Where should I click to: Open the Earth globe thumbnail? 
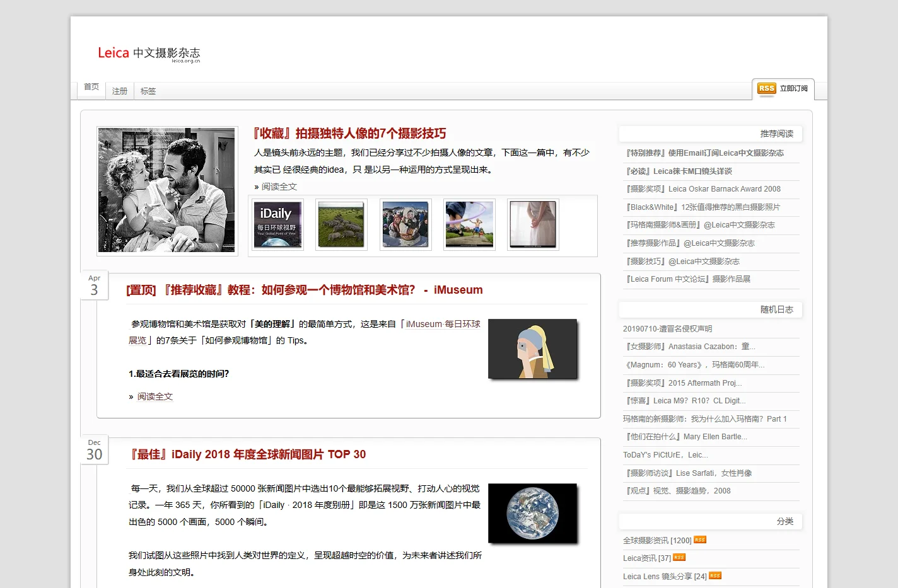click(x=533, y=513)
